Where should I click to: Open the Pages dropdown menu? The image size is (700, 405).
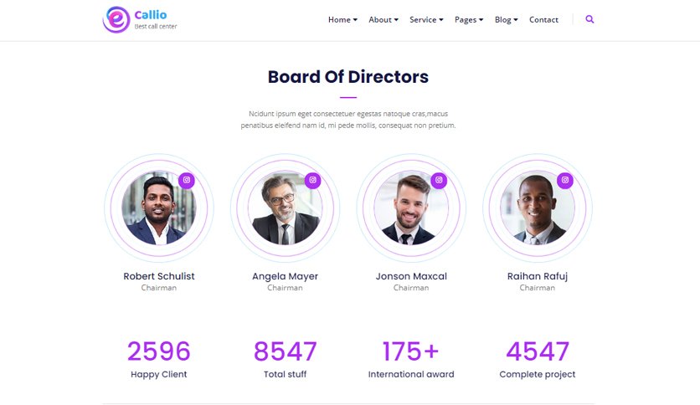[469, 19]
